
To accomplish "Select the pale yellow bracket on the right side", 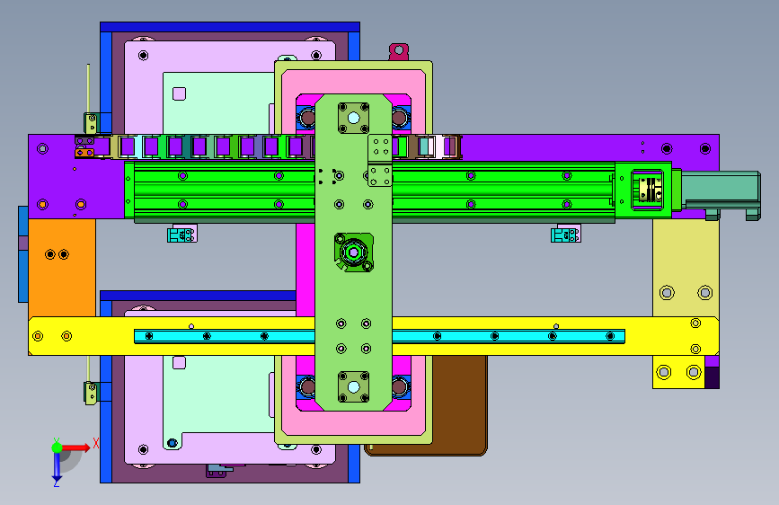I will click(x=686, y=268).
